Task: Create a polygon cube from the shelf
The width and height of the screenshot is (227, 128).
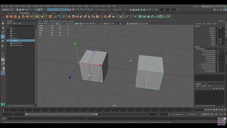Action: 11,17
